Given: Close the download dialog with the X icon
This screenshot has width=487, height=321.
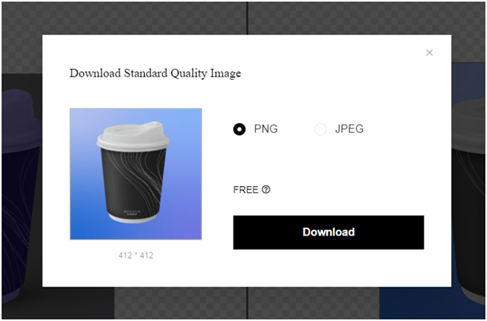Looking at the screenshot, I should [429, 53].
